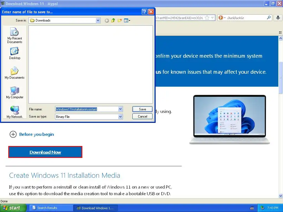Image resolution: width=283 pixels, height=212 pixels.
Task: Select My Computer in the places bar
Action: click(x=15, y=92)
